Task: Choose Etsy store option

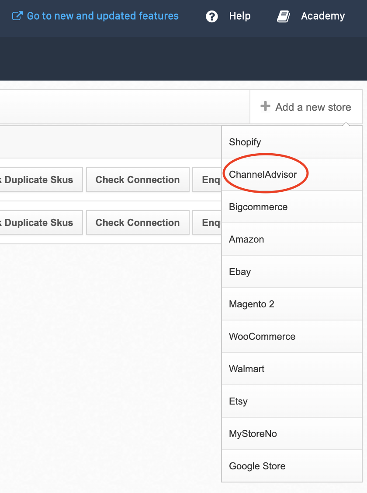Action: point(292,401)
